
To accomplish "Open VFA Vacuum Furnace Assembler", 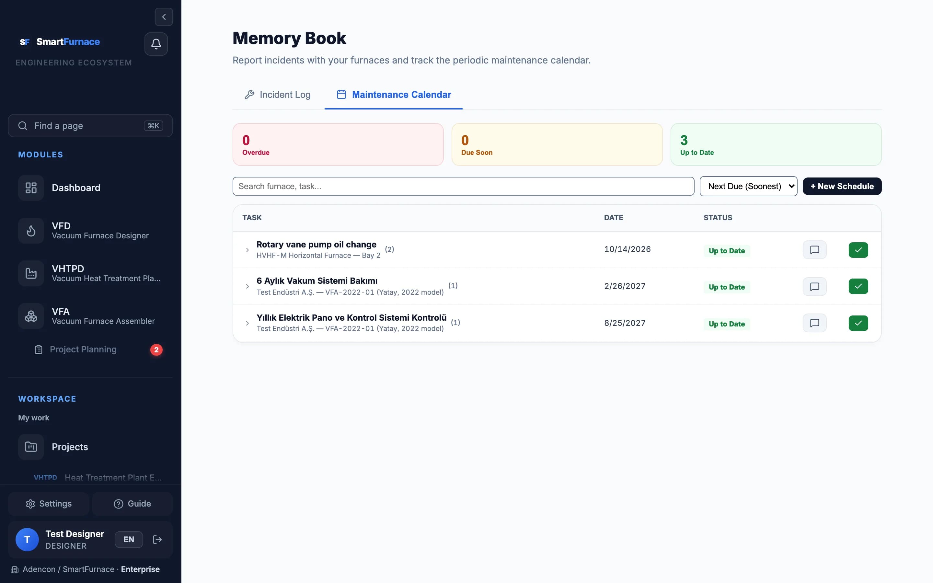I will [90, 316].
